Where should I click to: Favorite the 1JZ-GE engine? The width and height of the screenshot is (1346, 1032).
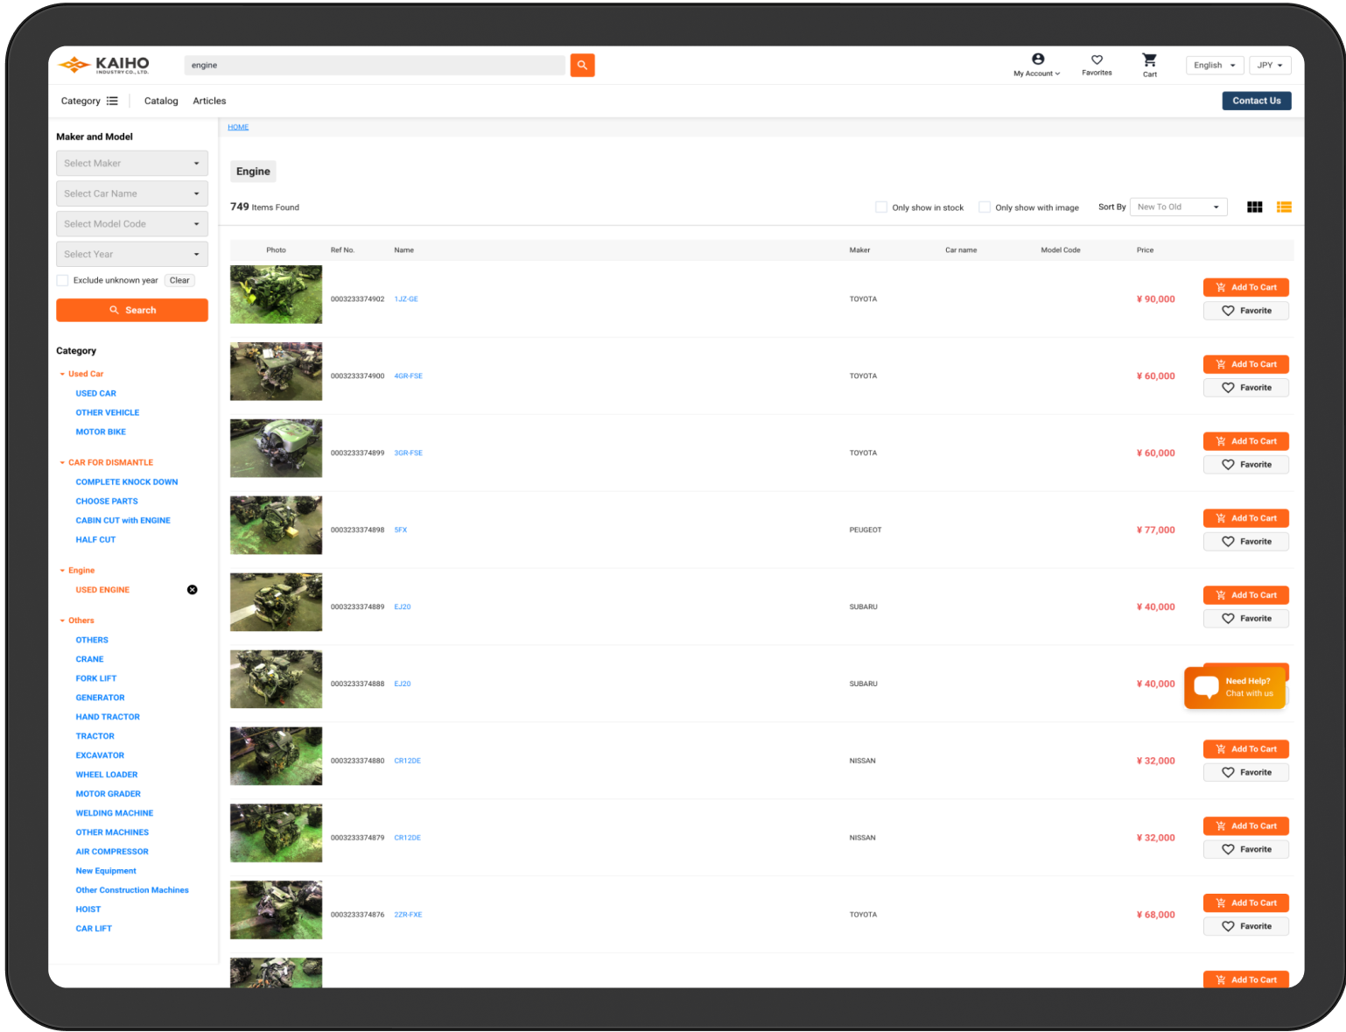tap(1245, 311)
